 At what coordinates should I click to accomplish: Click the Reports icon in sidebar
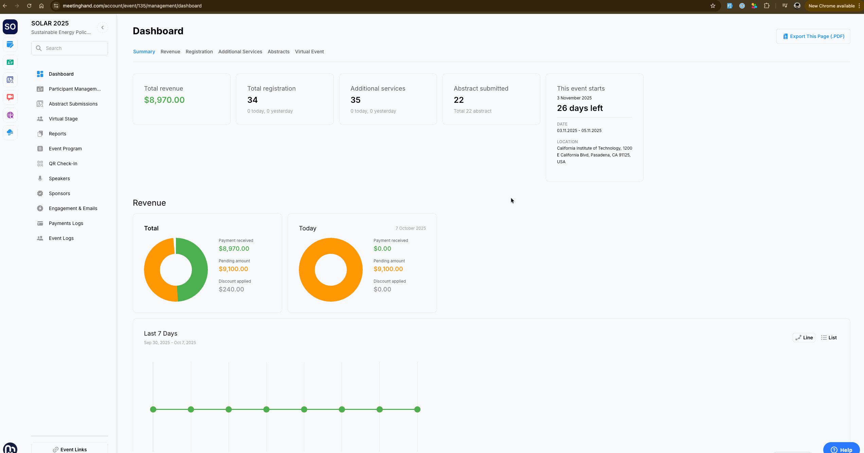coord(40,134)
